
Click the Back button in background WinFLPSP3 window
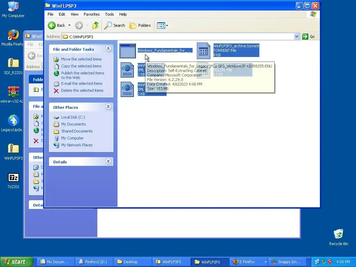(x=35, y=56)
